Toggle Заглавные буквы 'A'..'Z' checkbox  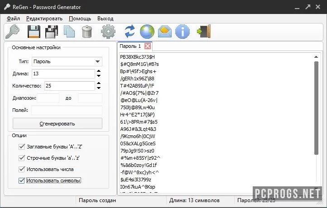tap(22, 147)
